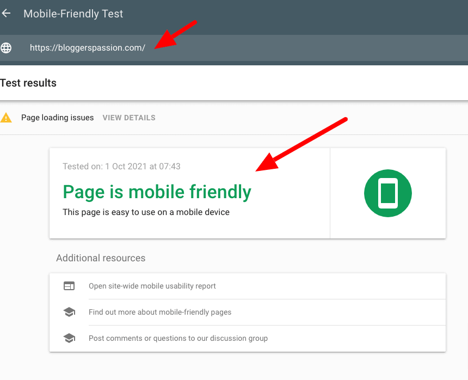Click the graduation cap icon for discussion group
This screenshot has height=380, width=468.
tap(69, 338)
